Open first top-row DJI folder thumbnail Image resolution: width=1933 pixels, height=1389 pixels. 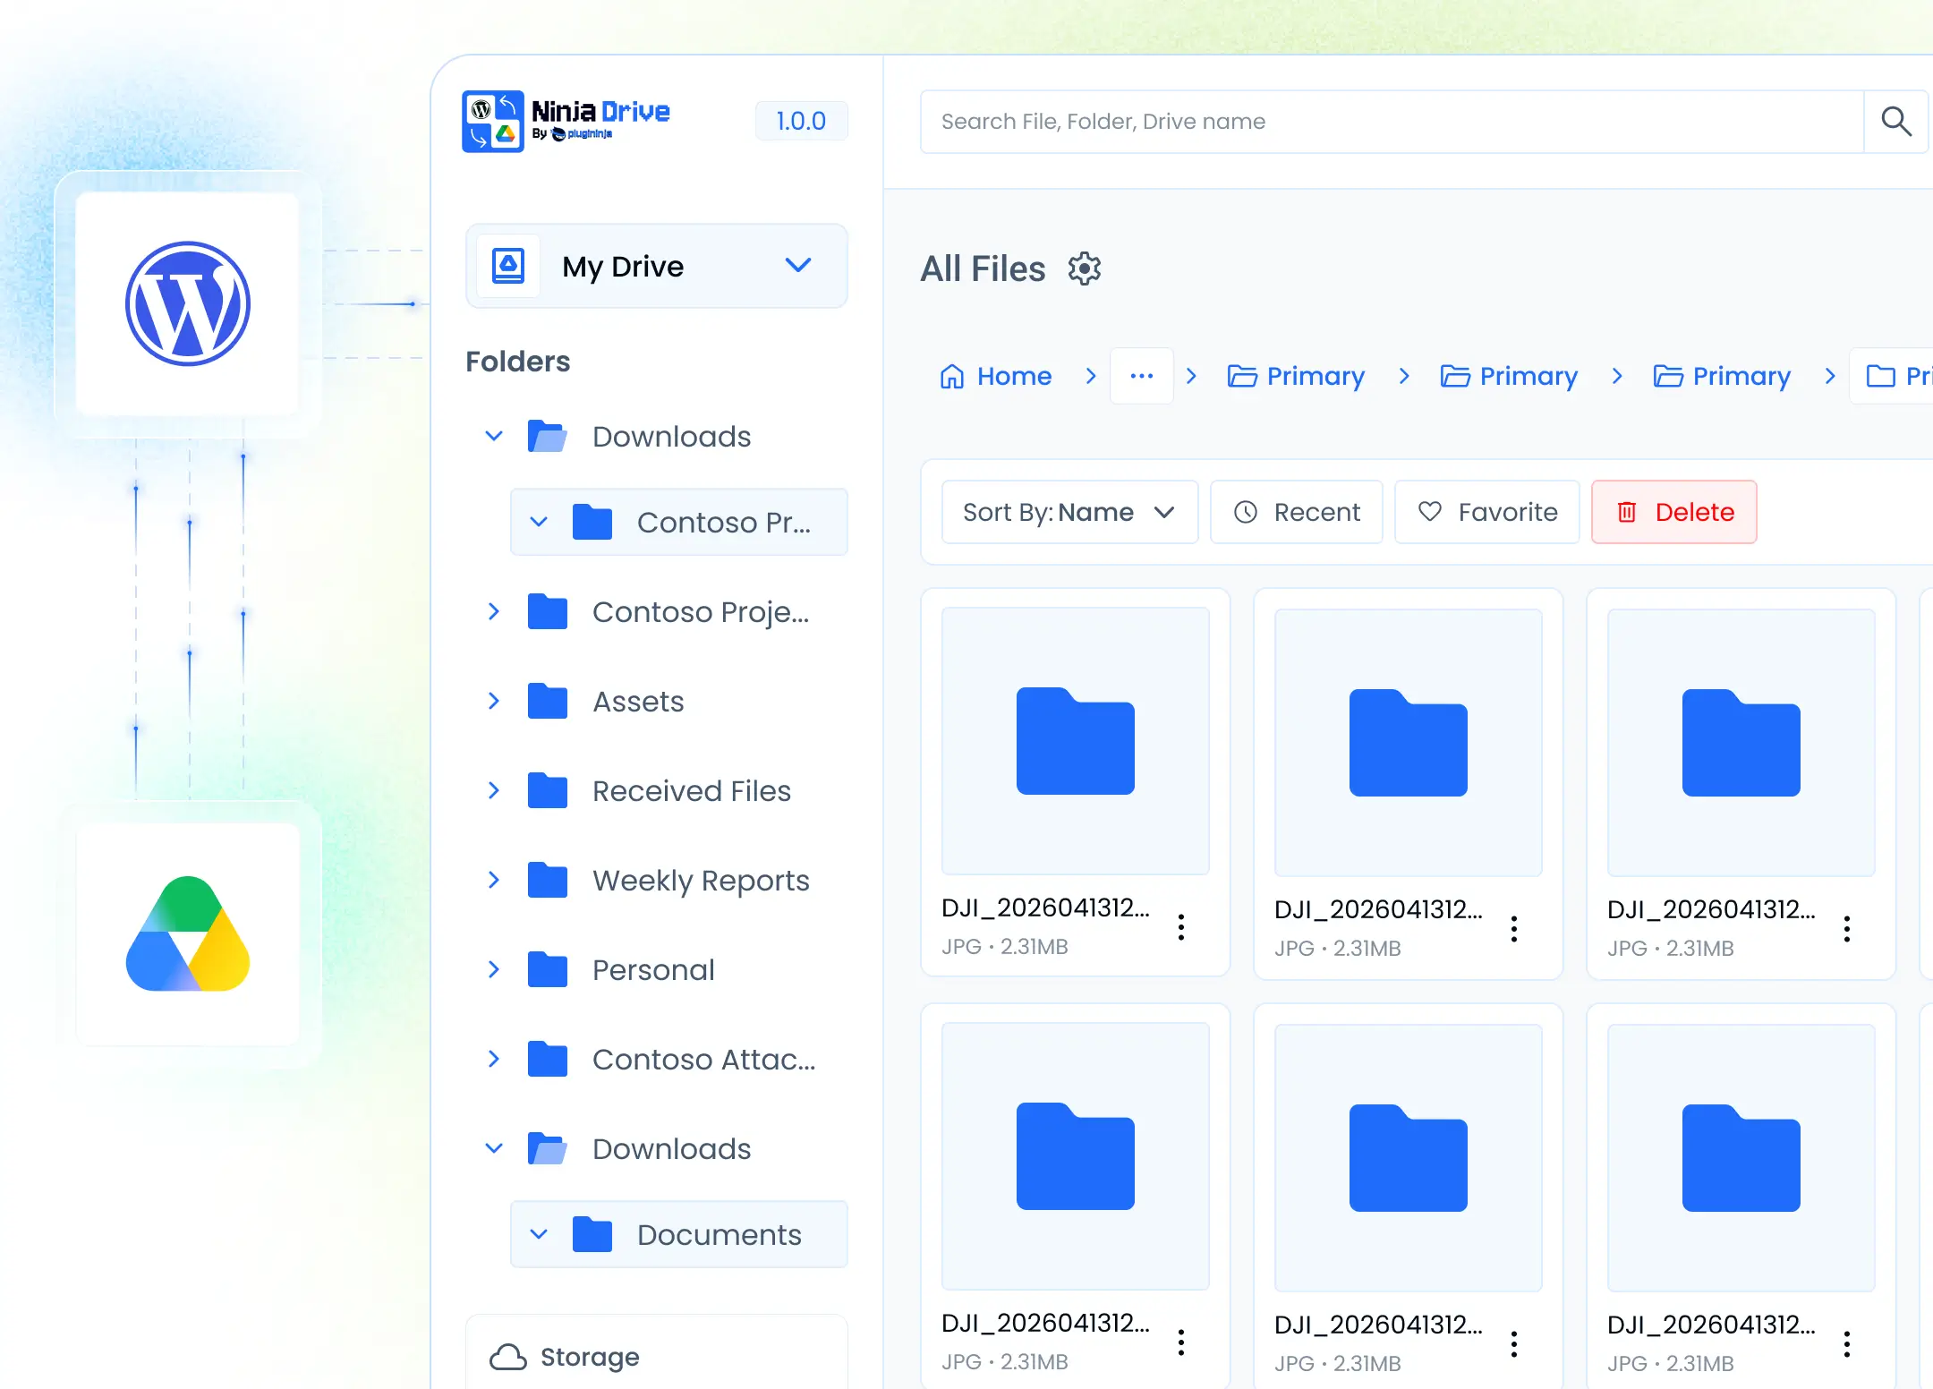click(1076, 741)
